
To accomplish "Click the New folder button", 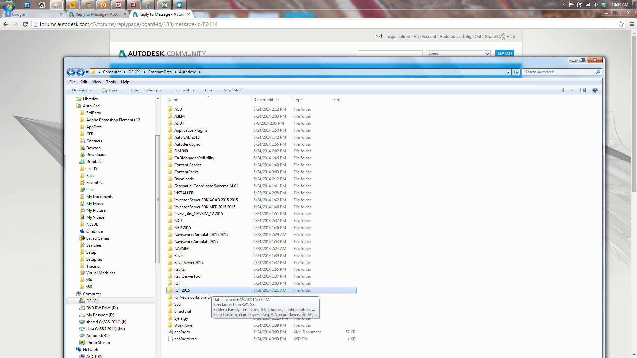I will coord(233,90).
